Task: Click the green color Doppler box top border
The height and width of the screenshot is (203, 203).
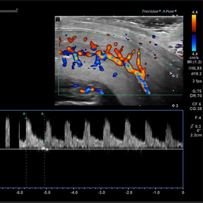Action: 120,34
